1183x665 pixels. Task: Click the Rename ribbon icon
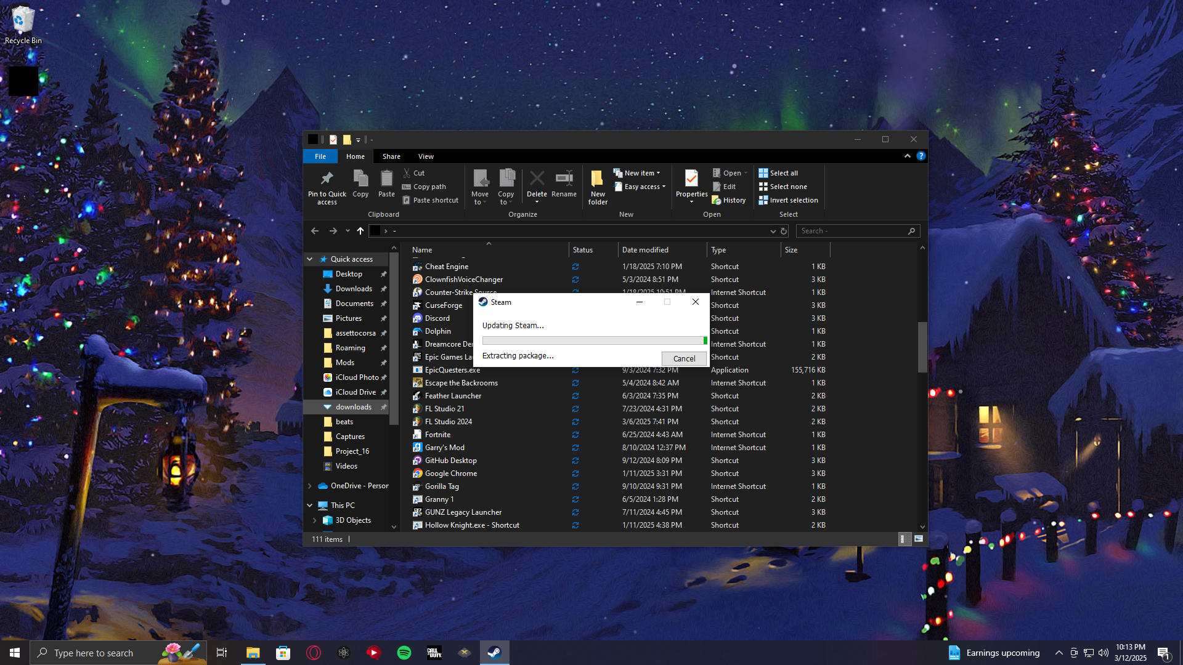point(564,179)
